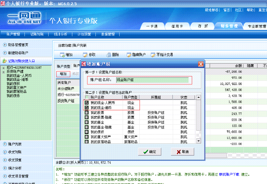This screenshot has width=267, height=184.
Task: Uncheck 我的现金-人民币 account checkbox
Action: coord(86,103)
